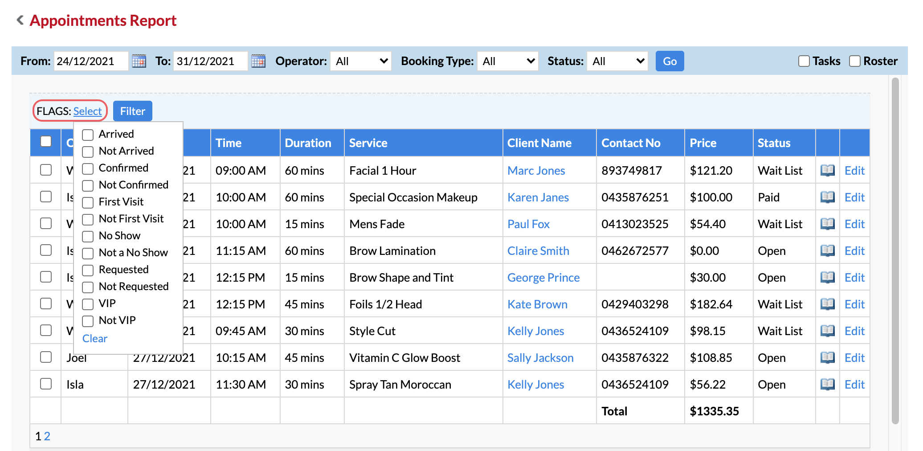Open book icon in Spray Tan Moroccan row
The height and width of the screenshot is (451, 923).
point(828,384)
